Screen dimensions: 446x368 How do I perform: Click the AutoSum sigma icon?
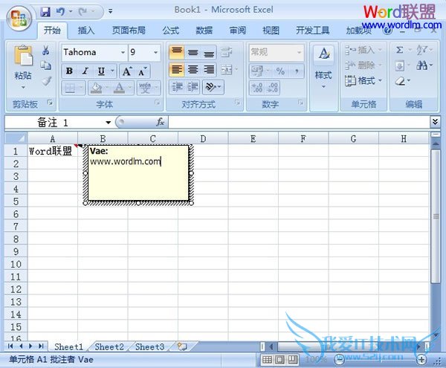400,51
